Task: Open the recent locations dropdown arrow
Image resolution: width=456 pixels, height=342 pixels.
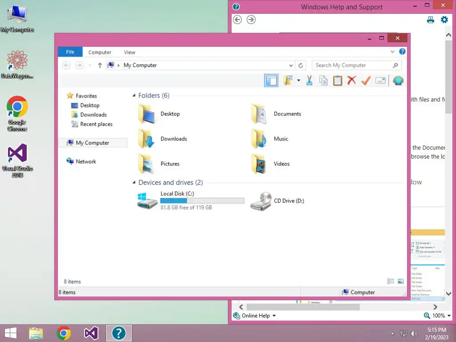Action: click(x=90, y=65)
